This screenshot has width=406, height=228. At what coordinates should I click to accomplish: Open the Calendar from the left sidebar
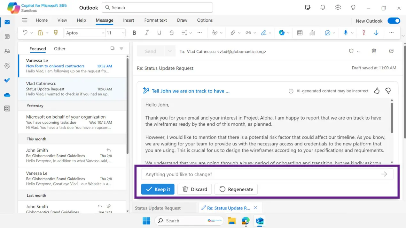(x=7, y=36)
